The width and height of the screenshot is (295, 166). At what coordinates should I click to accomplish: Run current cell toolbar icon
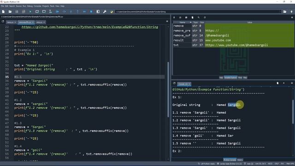coord(37,12)
